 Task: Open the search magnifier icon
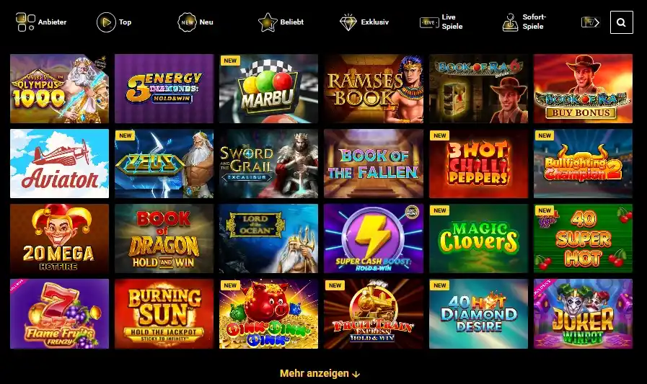(622, 22)
